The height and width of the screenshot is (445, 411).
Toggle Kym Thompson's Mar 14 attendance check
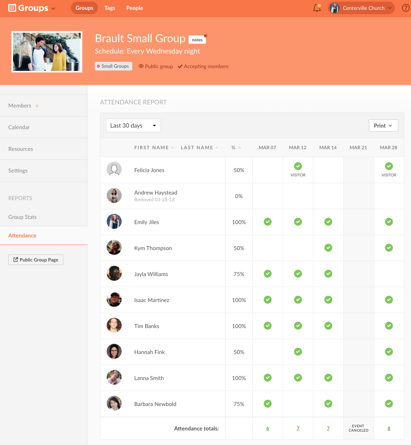click(x=328, y=248)
